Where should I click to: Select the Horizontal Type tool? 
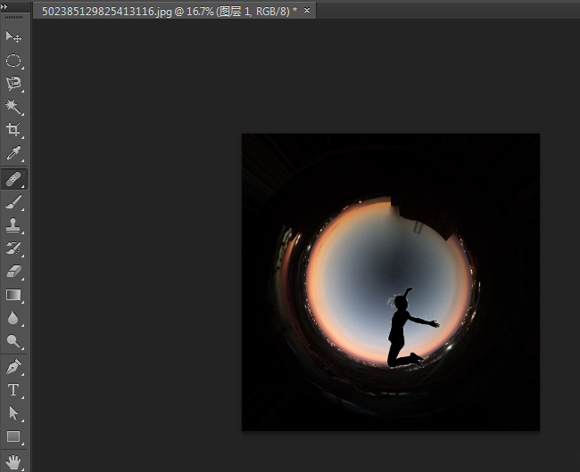[x=13, y=389]
